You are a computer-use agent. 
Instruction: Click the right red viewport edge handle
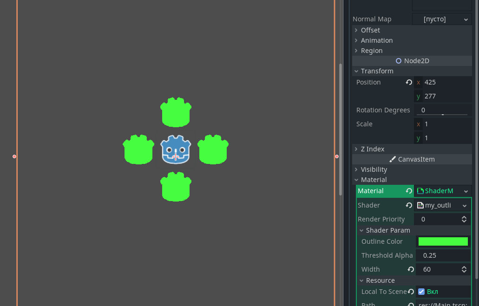click(337, 156)
